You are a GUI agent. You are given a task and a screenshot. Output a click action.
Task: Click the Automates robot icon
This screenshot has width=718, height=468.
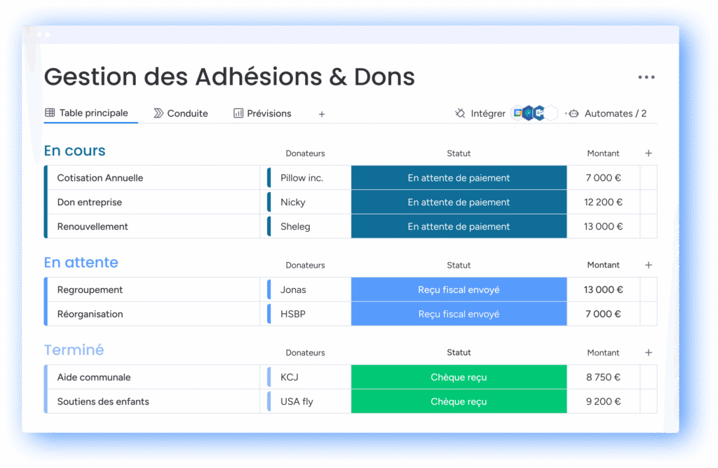pyautogui.click(x=572, y=113)
